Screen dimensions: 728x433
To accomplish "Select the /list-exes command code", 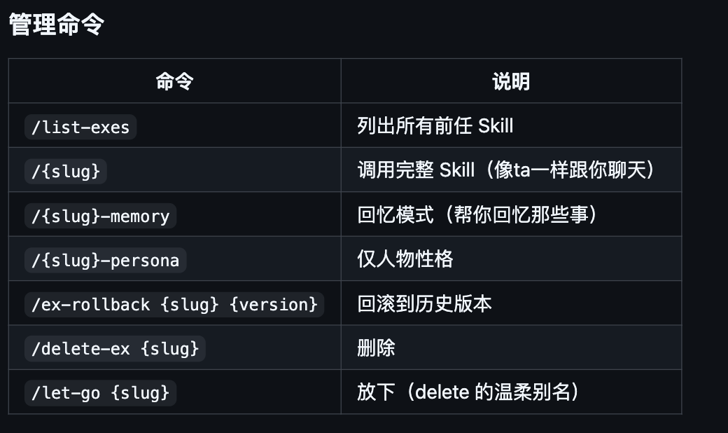I will pyautogui.click(x=80, y=127).
